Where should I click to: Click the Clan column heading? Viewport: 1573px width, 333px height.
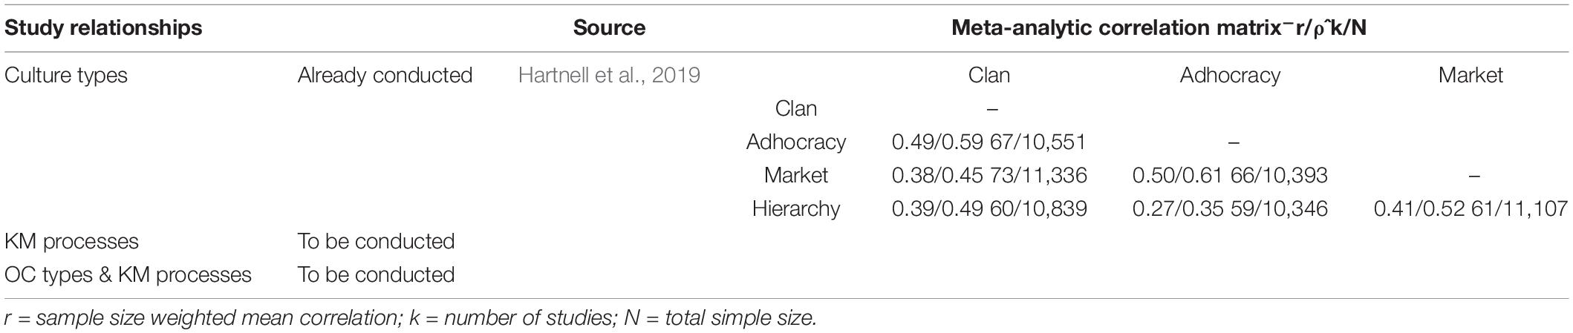tap(989, 75)
